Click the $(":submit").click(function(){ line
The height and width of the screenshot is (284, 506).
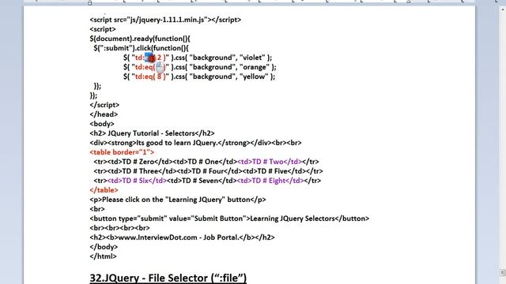coord(141,48)
